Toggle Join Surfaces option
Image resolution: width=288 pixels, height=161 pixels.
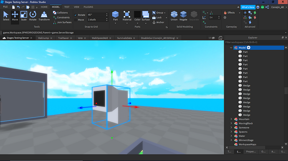pyautogui.click(x=62, y=22)
